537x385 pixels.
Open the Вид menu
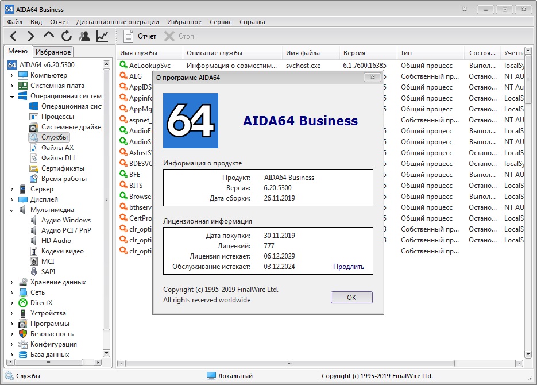click(x=36, y=22)
